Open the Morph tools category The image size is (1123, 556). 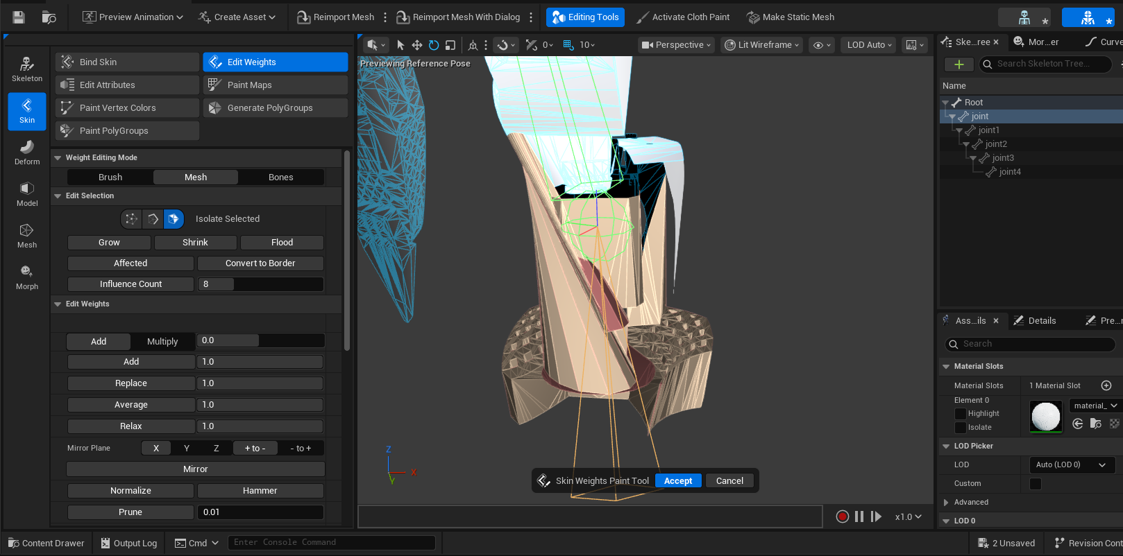point(27,278)
